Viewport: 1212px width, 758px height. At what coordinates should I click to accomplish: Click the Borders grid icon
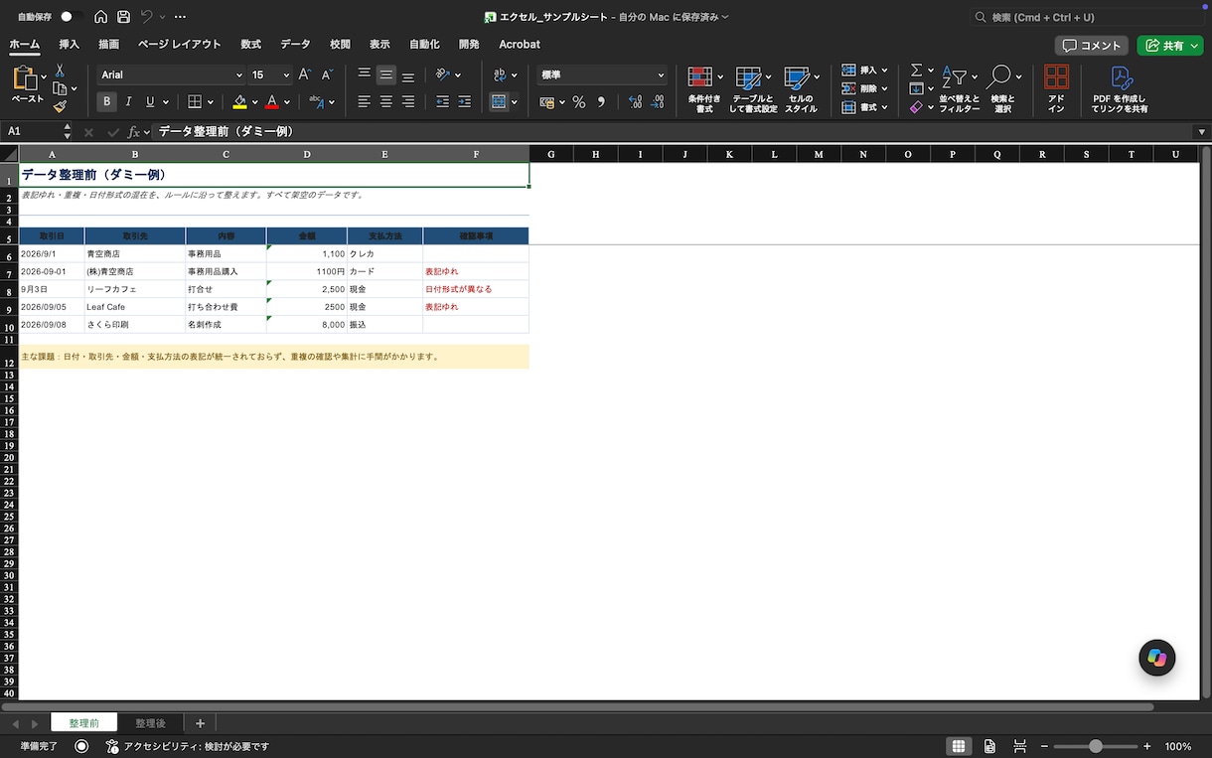click(x=195, y=101)
